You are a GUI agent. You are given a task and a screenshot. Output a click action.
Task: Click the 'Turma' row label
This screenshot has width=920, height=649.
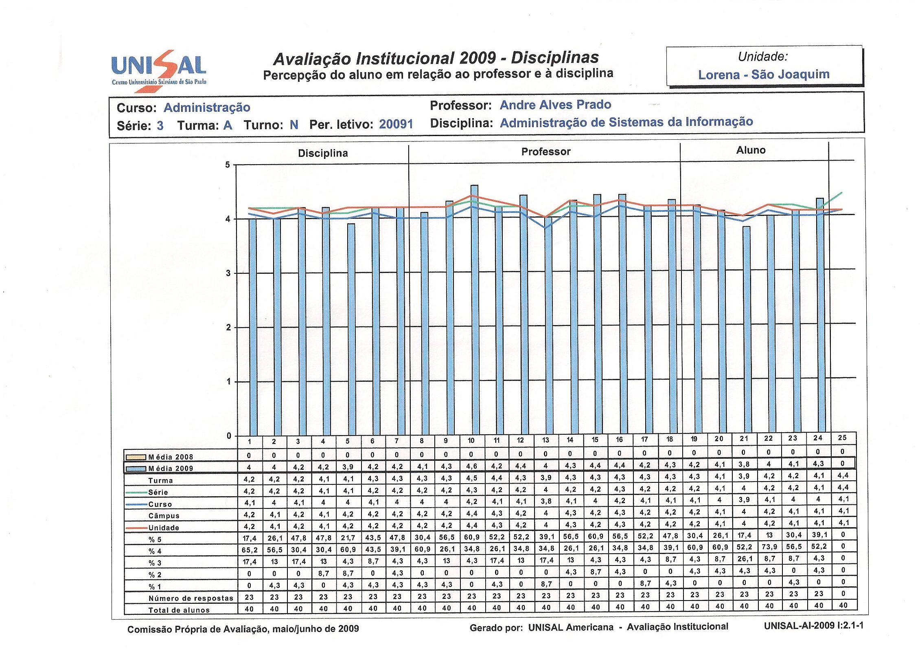tap(160, 480)
